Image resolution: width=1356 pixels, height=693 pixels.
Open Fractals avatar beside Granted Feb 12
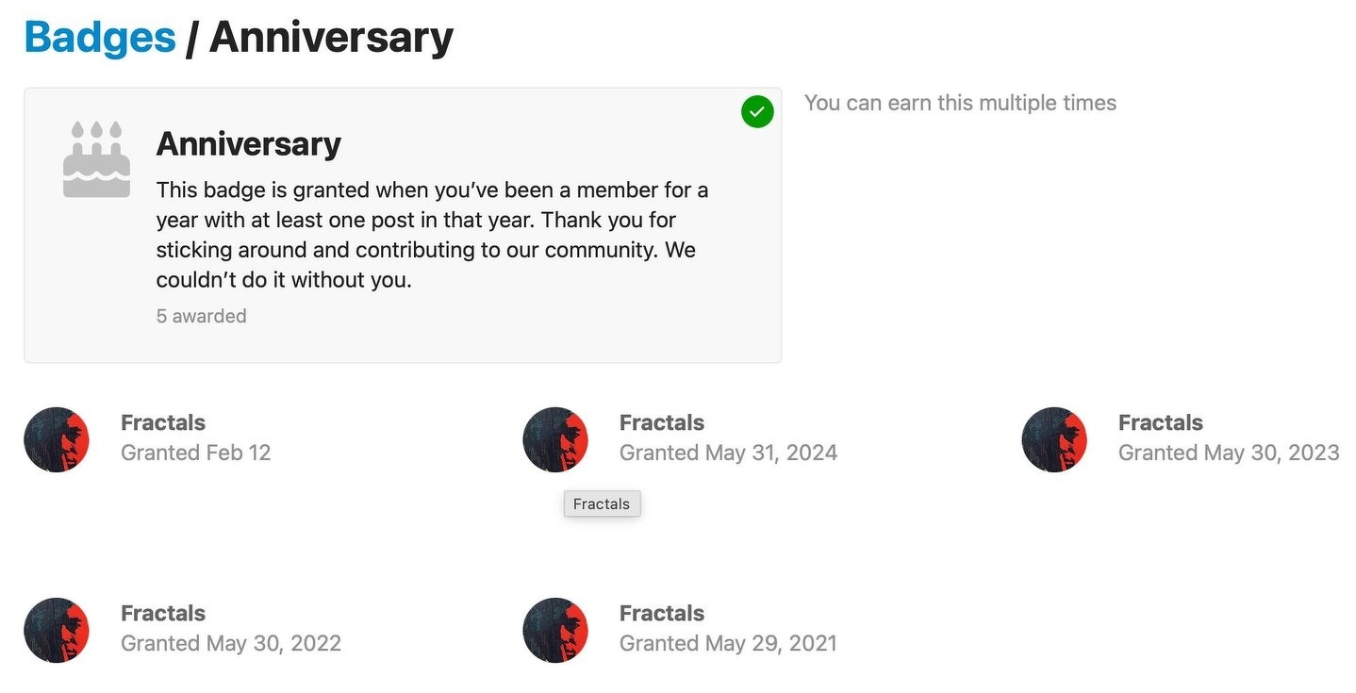coord(57,439)
